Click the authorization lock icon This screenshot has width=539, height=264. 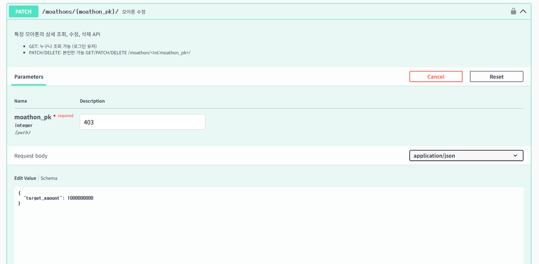click(x=513, y=11)
